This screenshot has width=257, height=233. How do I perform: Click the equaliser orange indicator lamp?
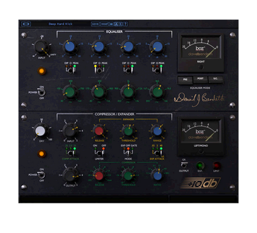(x=41, y=71)
